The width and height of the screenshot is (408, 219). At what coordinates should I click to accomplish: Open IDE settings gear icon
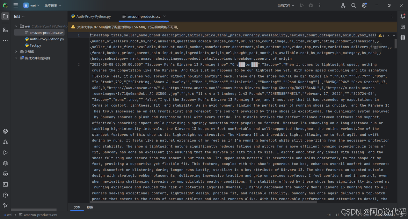pyautogui.click(x=364, y=5)
